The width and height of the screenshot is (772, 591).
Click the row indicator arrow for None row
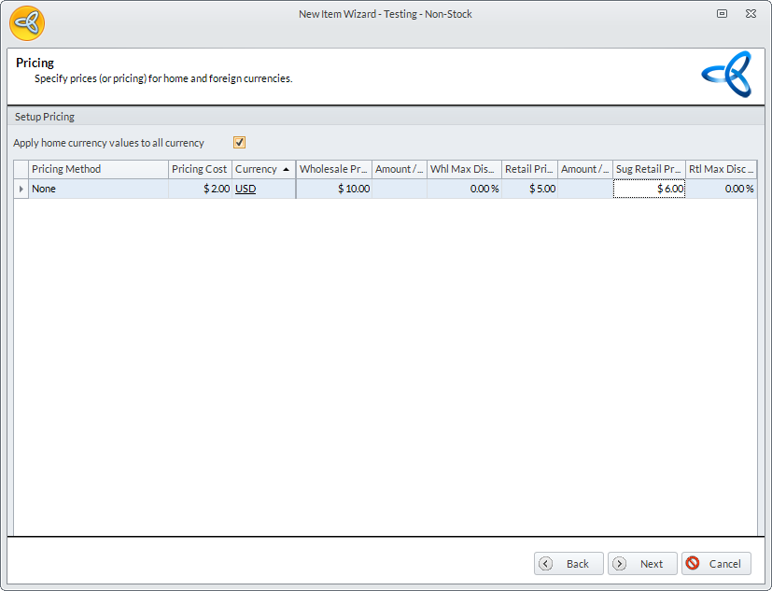pyautogui.click(x=21, y=189)
